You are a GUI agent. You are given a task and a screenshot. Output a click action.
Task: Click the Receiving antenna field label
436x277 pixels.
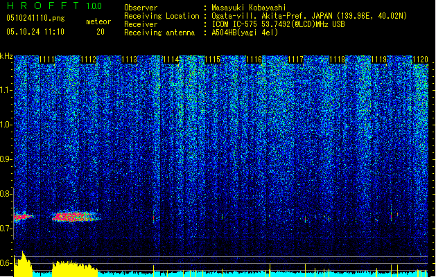coord(159,33)
